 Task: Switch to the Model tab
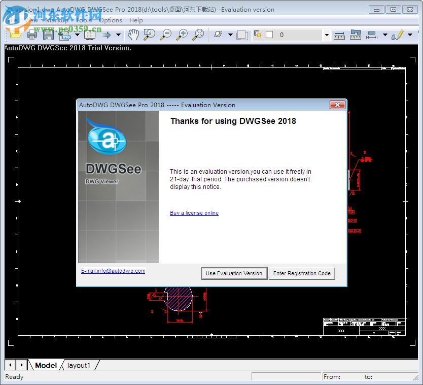[x=46, y=365]
